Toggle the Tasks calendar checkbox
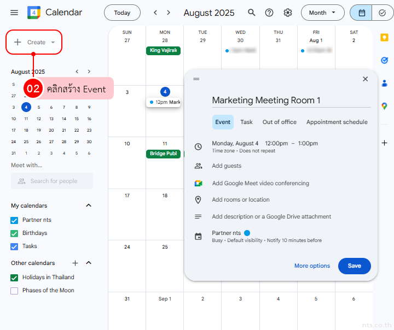 (x=14, y=246)
